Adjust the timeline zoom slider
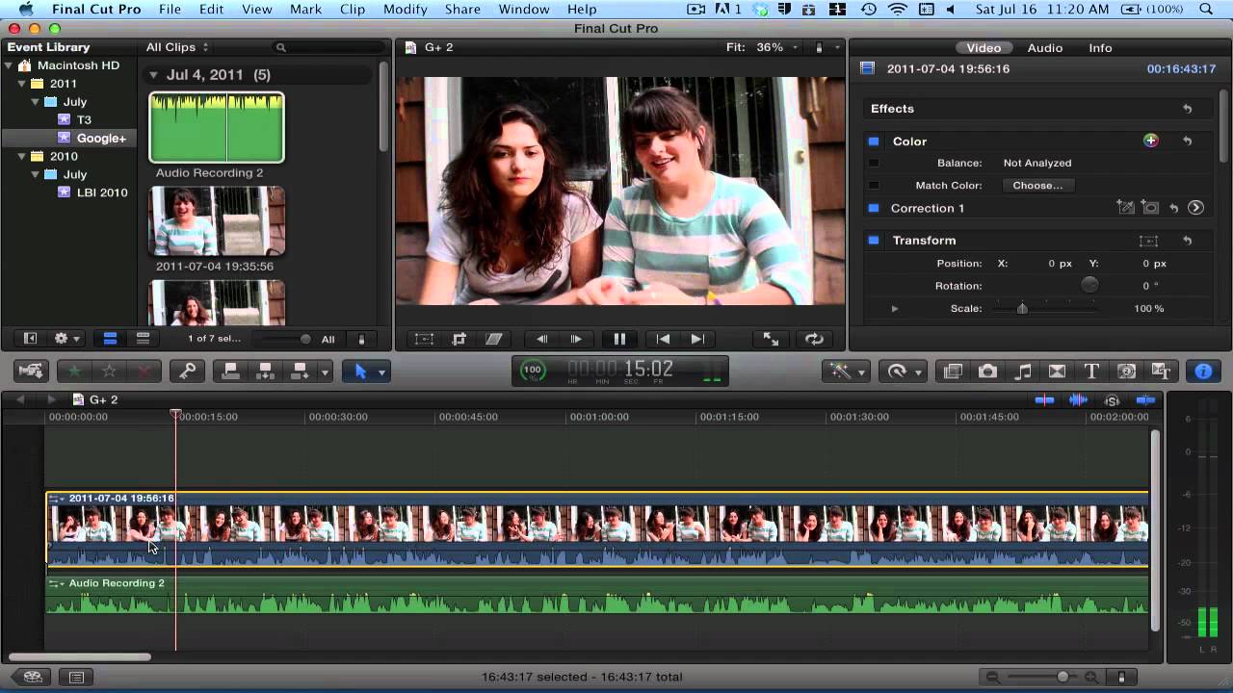Viewport: 1233px width, 693px height. [x=1062, y=678]
